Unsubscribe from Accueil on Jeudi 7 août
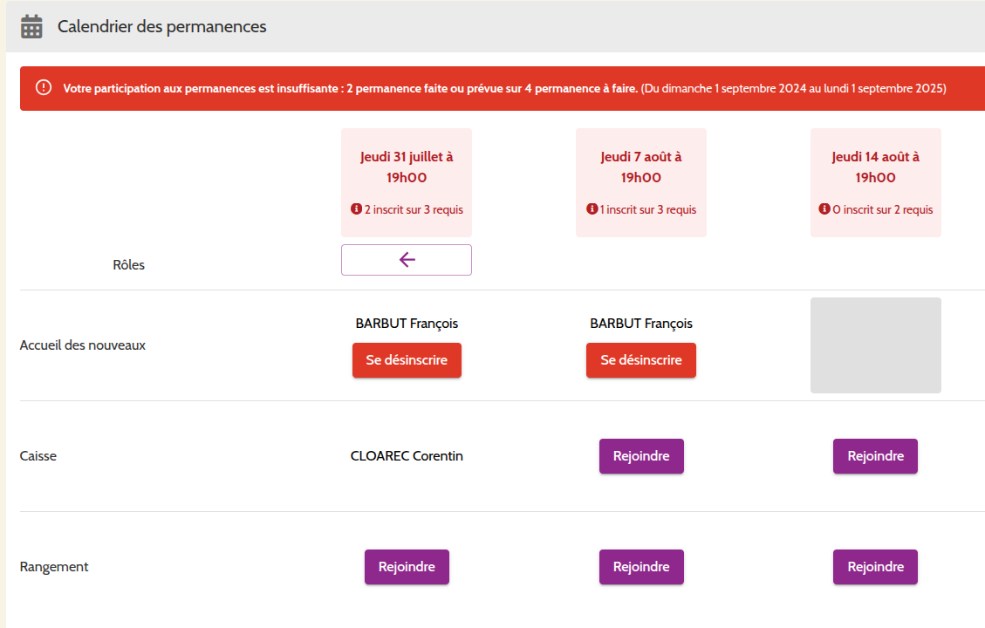The height and width of the screenshot is (628, 985). click(641, 360)
